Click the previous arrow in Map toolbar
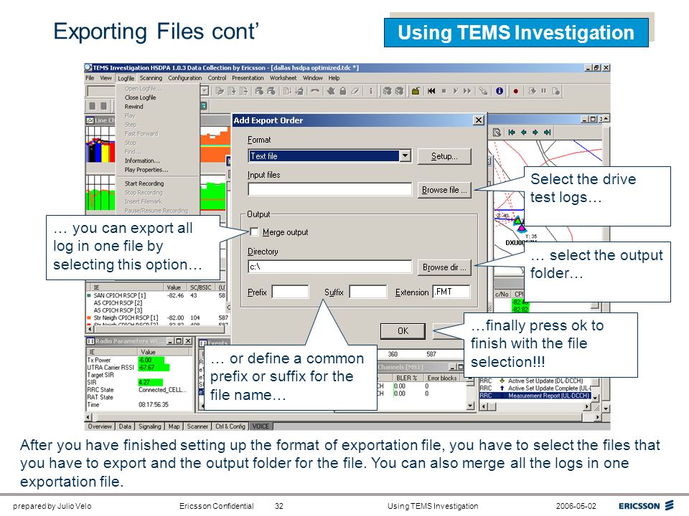 click(x=523, y=132)
